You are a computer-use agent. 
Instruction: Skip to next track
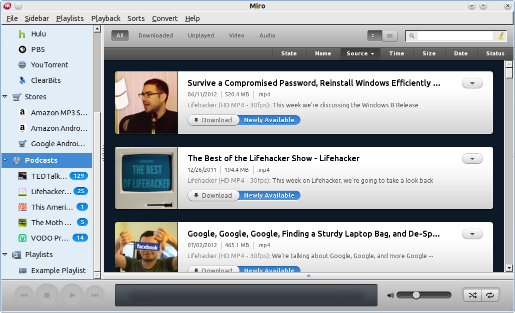95,296
